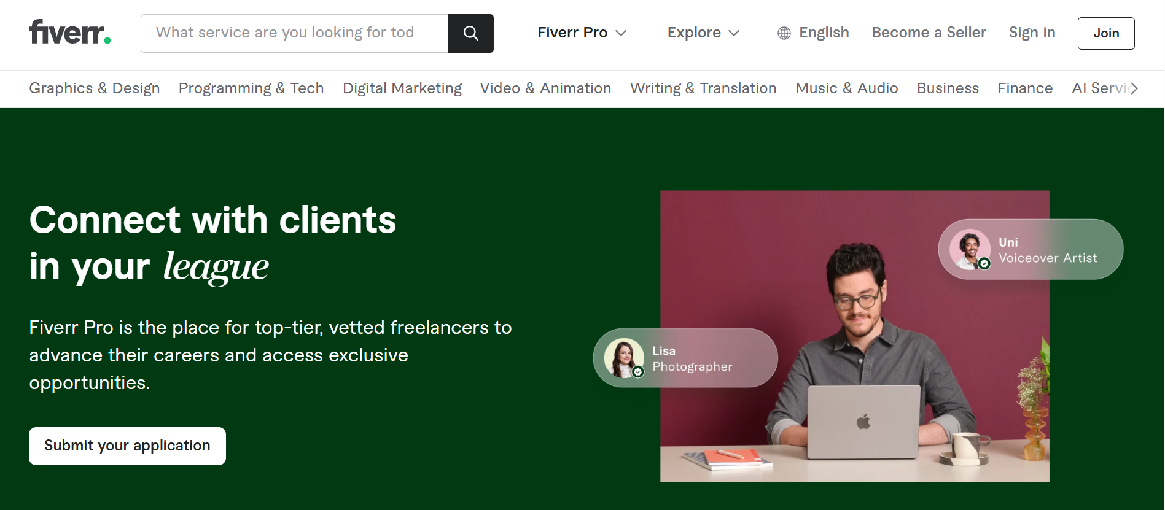Click the hero photo of man with laptop
The height and width of the screenshot is (510, 1165).
tap(855, 336)
